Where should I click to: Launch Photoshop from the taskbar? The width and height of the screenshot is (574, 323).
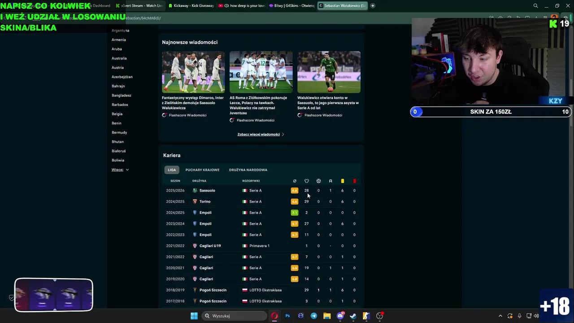point(287,316)
